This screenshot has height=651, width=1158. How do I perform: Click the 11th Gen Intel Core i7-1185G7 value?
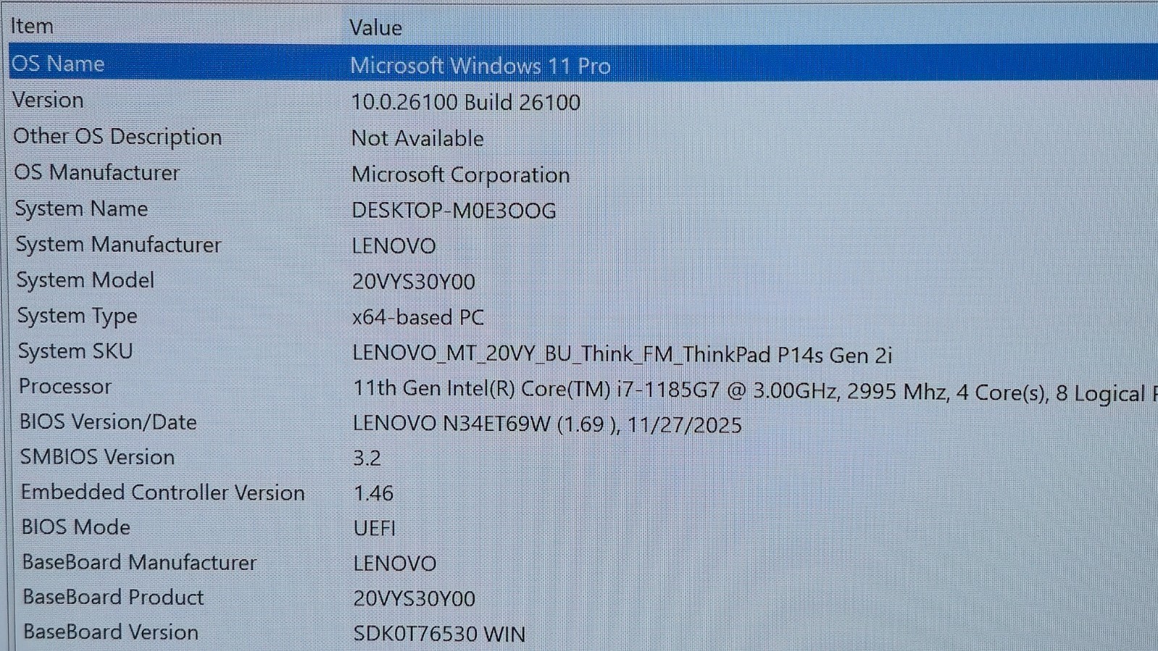coord(755,391)
